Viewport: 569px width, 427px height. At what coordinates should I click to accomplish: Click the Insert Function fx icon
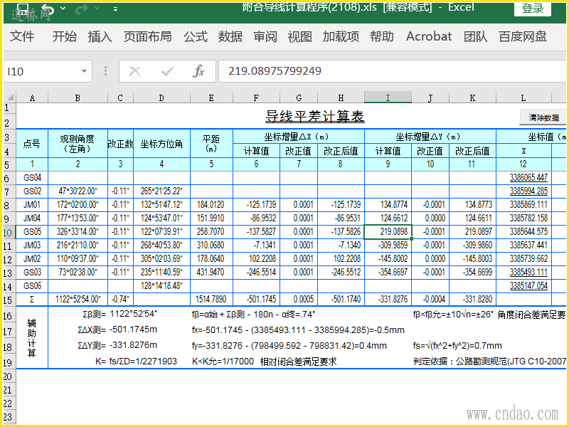pyautogui.click(x=198, y=71)
